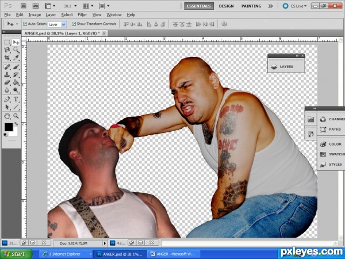The height and width of the screenshot is (259, 345).
Task: Select the Move tool in toolbox
Action: pos(16,42)
